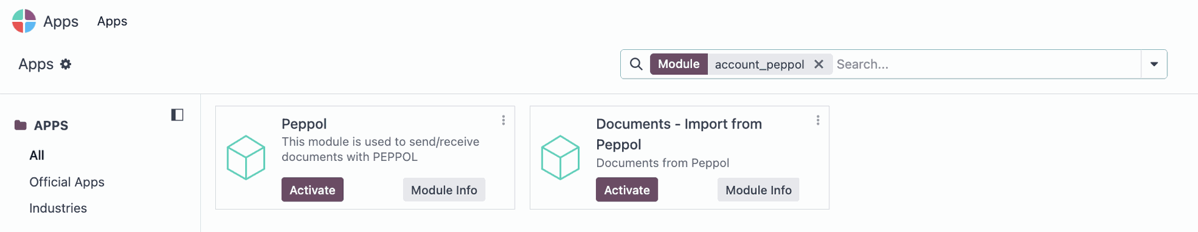
Task: Open Documents Import card kebab menu
Action: point(818,120)
